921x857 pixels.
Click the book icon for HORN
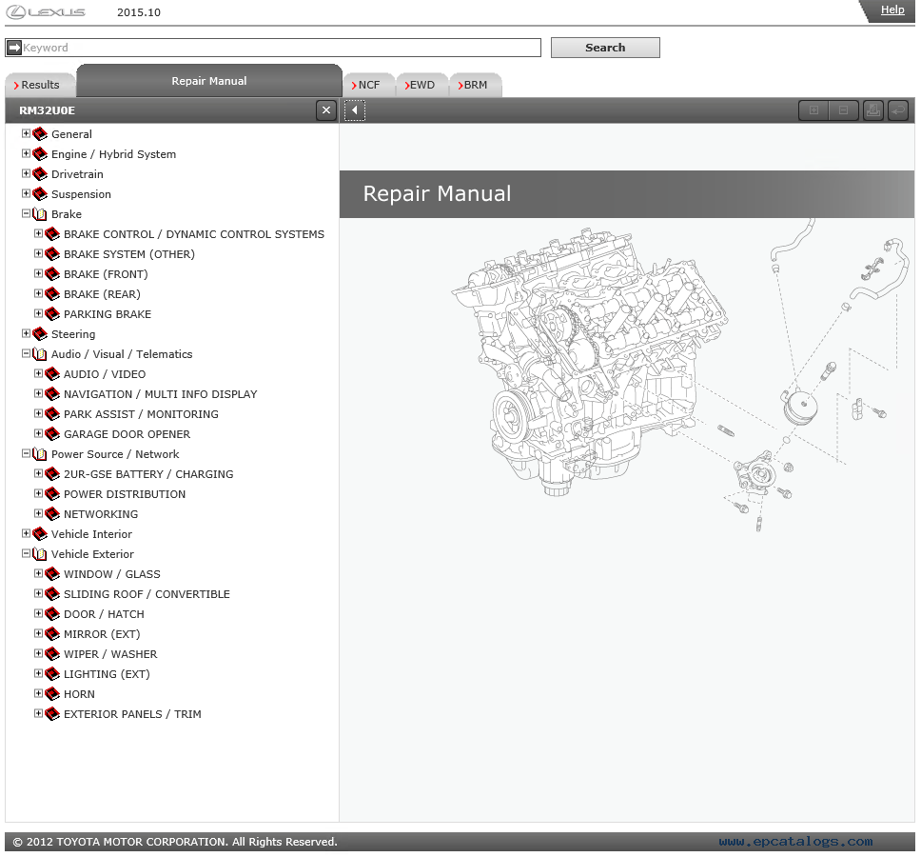pos(52,693)
